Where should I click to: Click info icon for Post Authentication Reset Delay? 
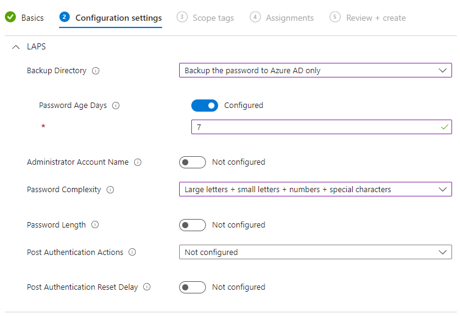[x=147, y=287]
